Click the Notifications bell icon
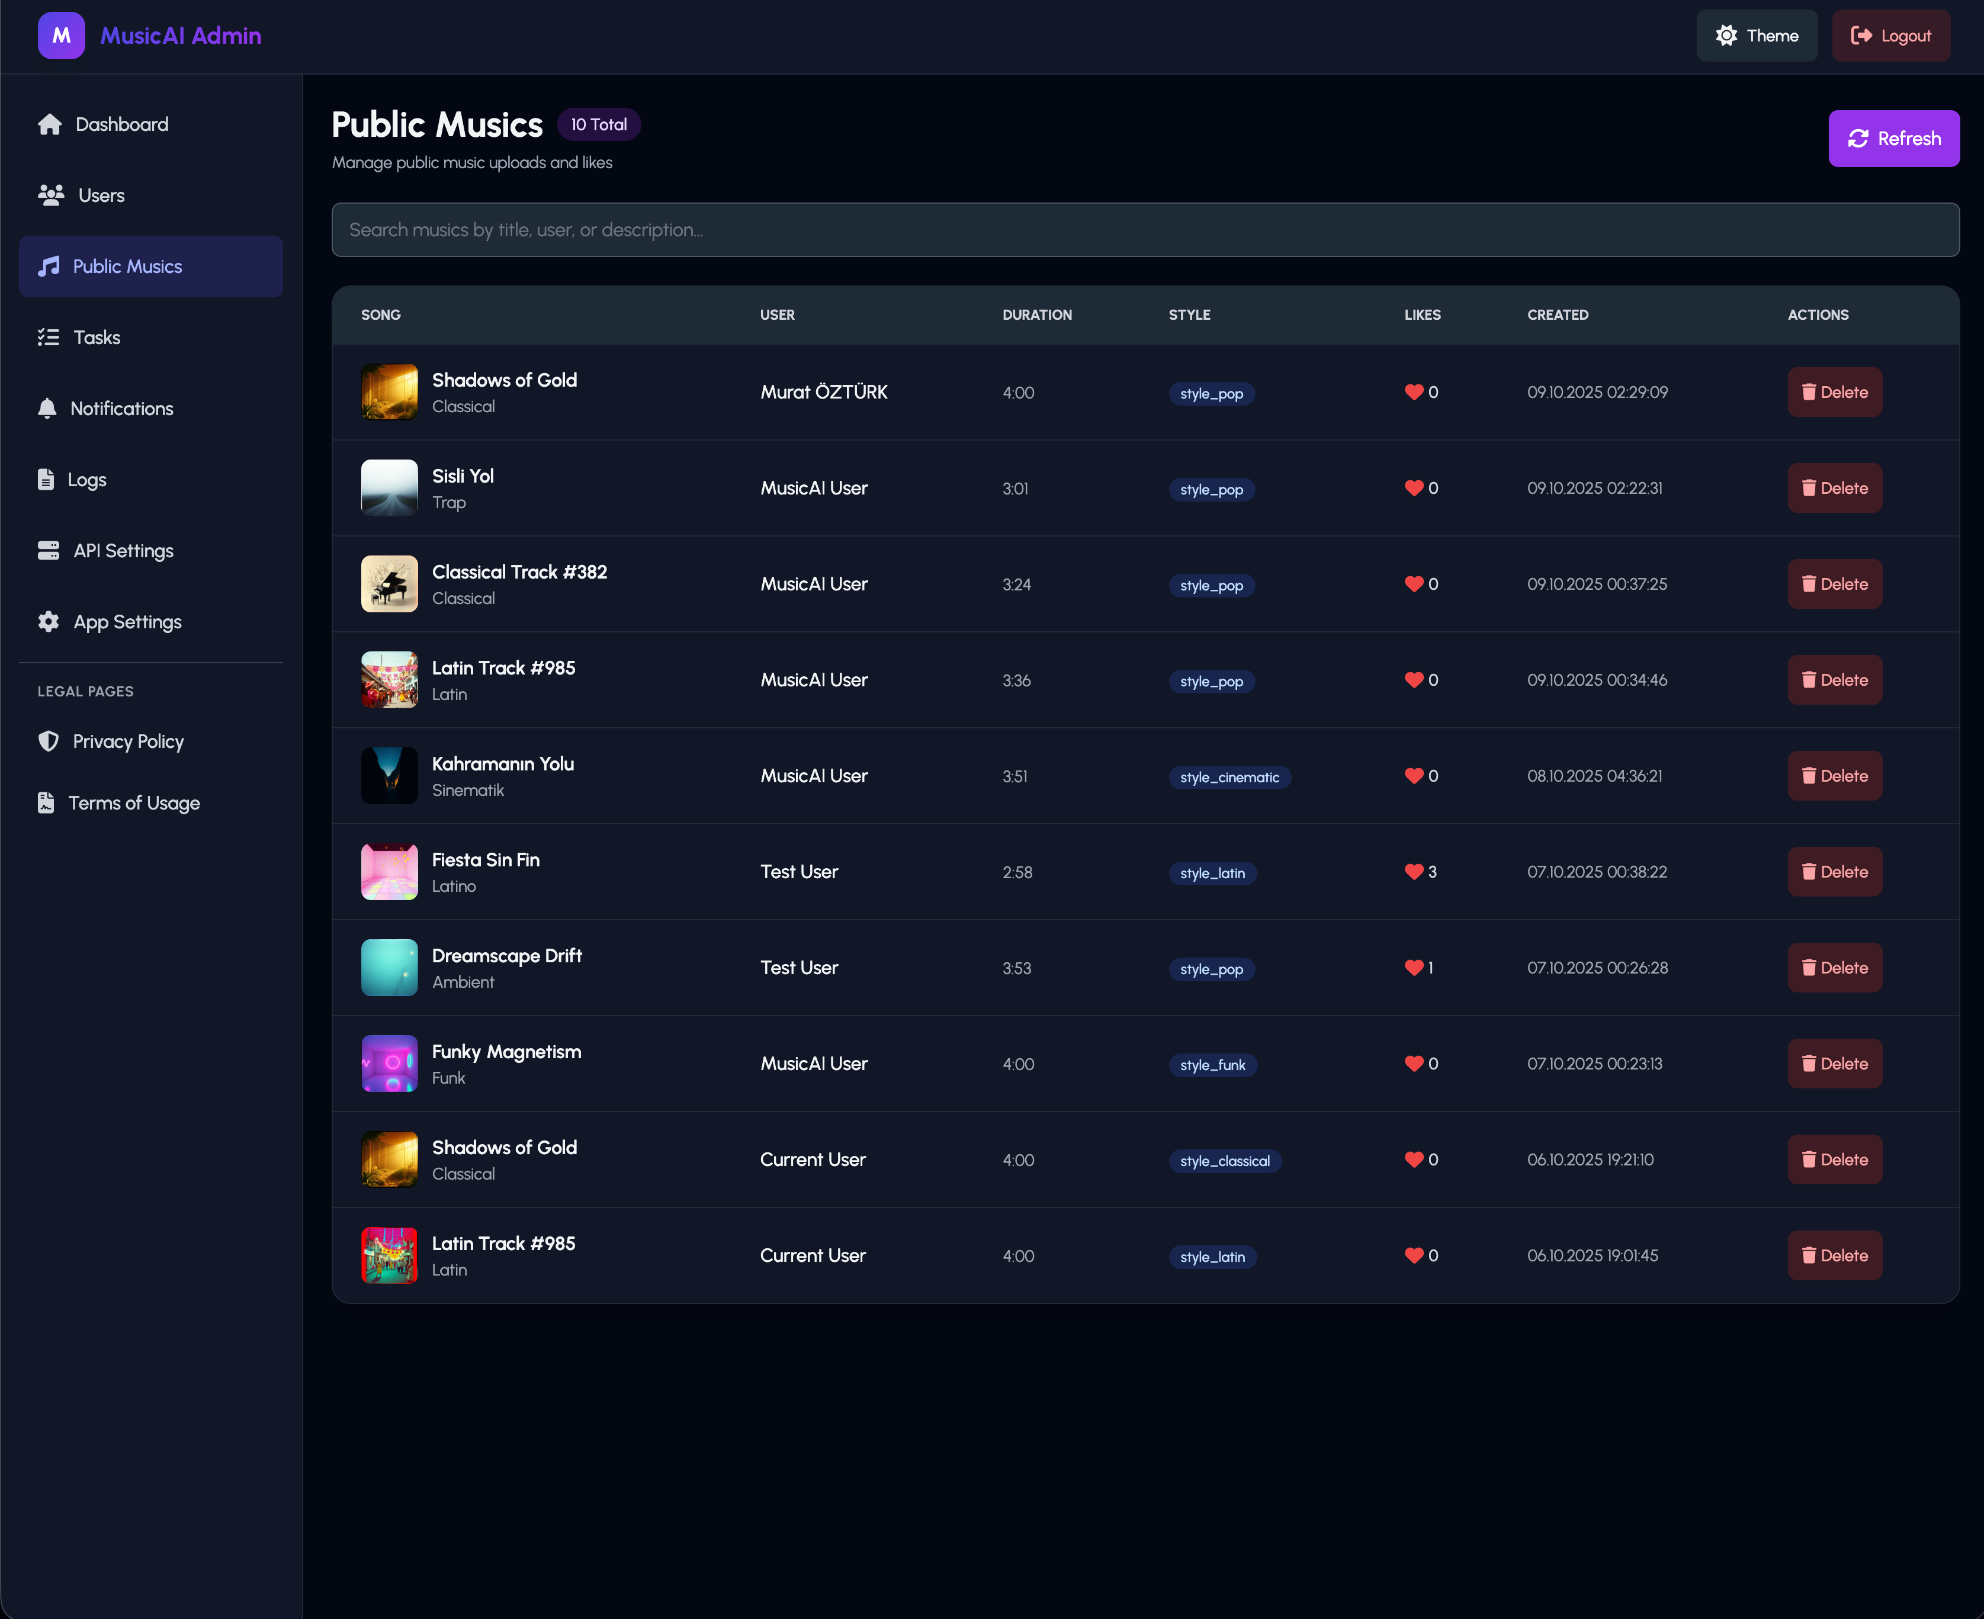 click(x=47, y=409)
